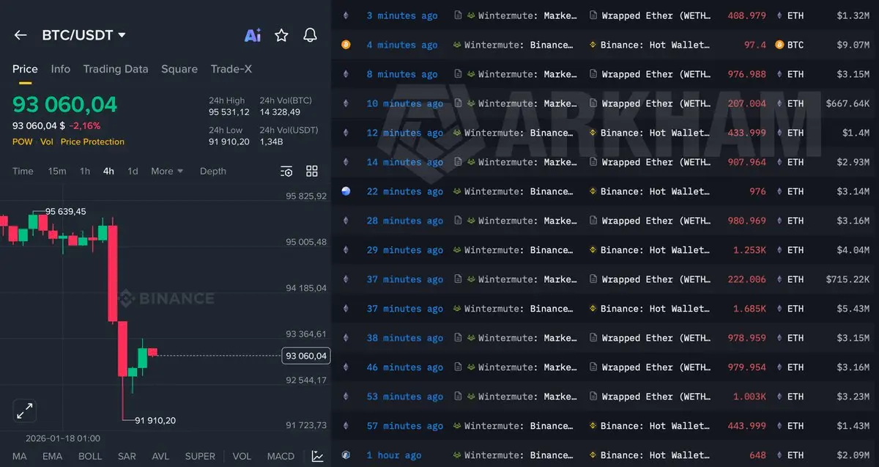Viewport: 879px width, 467px height.
Task: Click the 93 060,04 current price label on chart
Action: pyautogui.click(x=307, y=356)
